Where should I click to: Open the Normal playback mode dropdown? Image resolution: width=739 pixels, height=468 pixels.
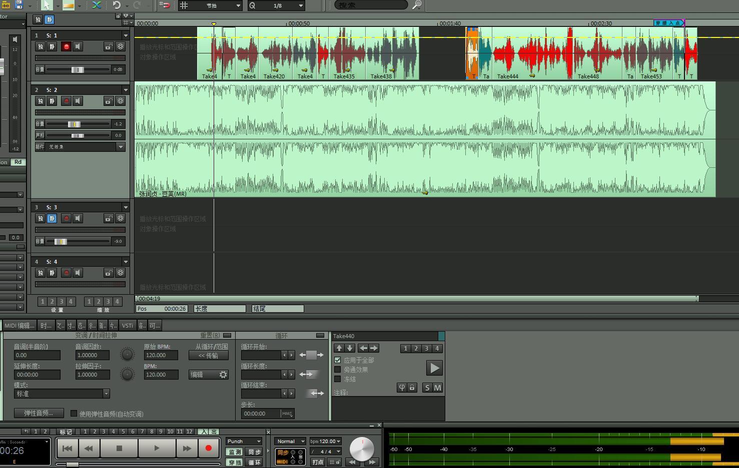click(x=290, y=441)
